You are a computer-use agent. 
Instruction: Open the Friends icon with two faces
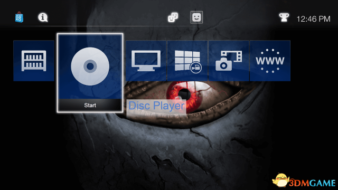click(173, 17)
